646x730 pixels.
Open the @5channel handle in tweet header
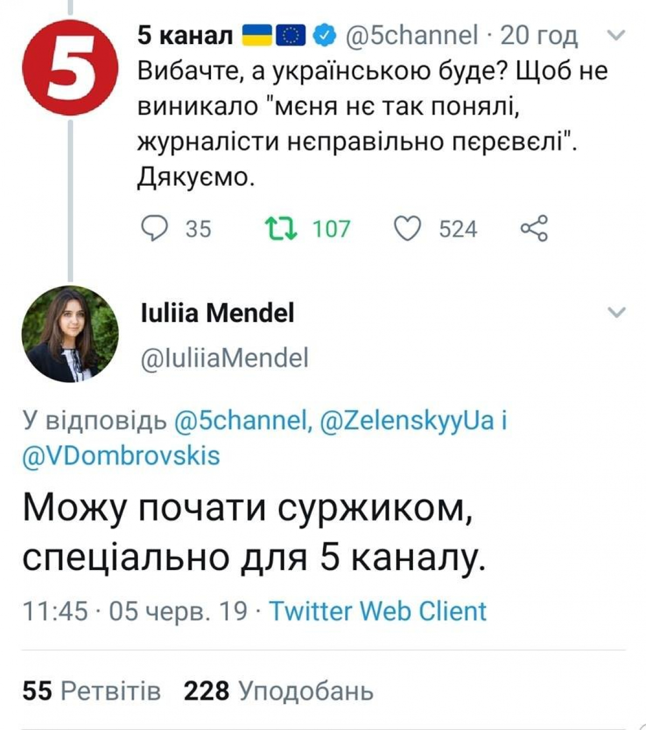coord(411,36)
